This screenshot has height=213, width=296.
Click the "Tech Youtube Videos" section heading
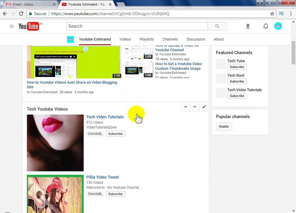[x=47, y=109]
